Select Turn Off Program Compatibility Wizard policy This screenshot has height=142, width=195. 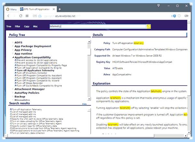click(x=38, y=81)
